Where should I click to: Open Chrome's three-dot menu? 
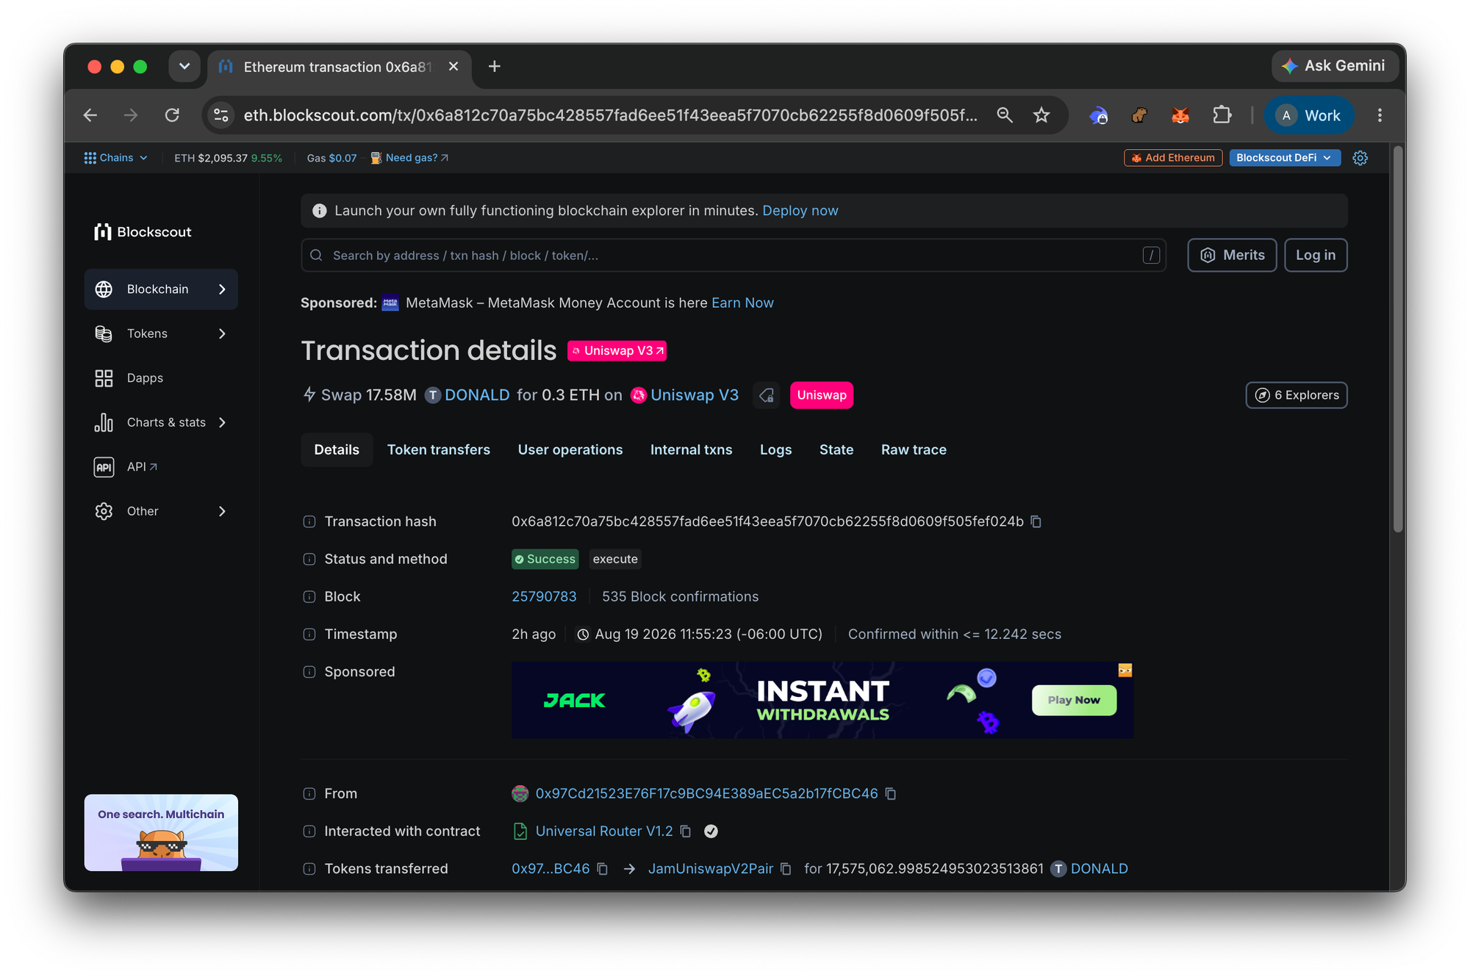1380,115
